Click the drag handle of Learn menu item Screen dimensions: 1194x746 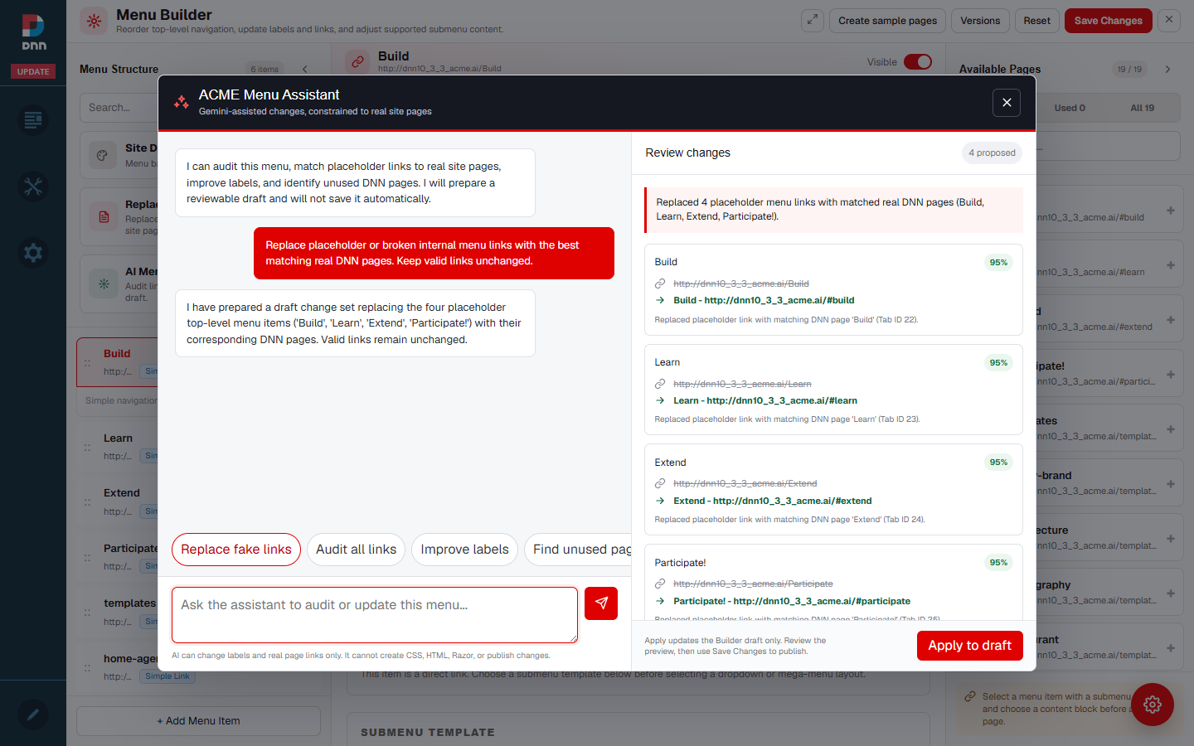coord(87,448)
